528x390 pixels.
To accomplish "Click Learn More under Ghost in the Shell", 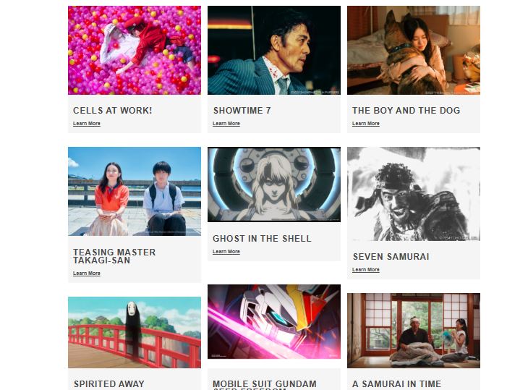I will (x=226, y=252).
